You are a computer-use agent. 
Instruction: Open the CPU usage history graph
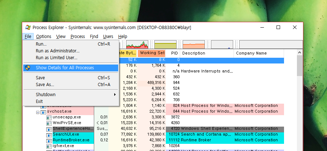[x=137, y=44]
